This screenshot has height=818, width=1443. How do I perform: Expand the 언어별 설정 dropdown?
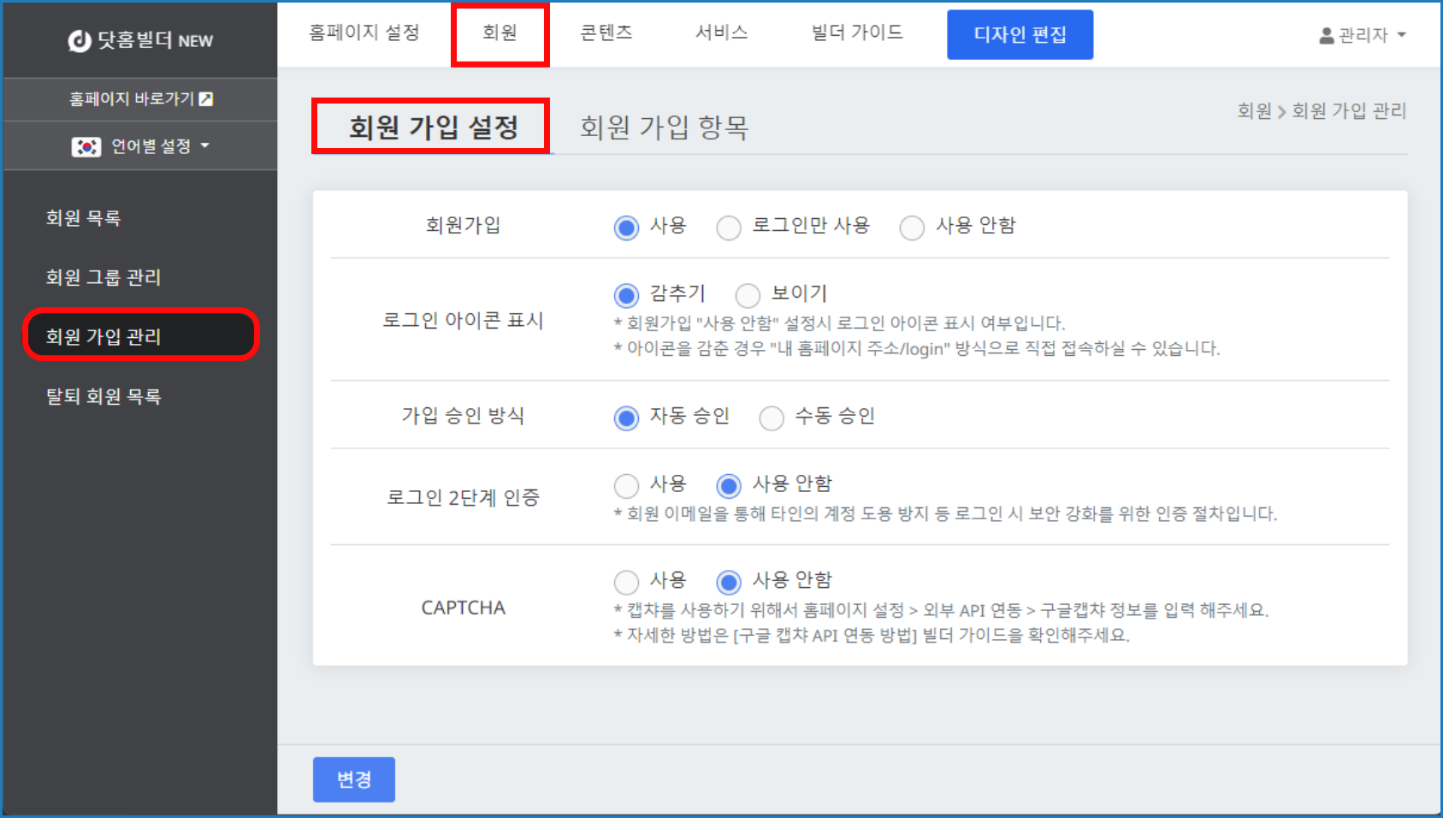coord(204,146)
